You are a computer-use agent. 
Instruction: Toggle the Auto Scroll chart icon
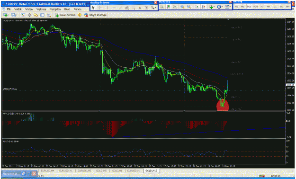pyautogui.click(x=197, y=7)
